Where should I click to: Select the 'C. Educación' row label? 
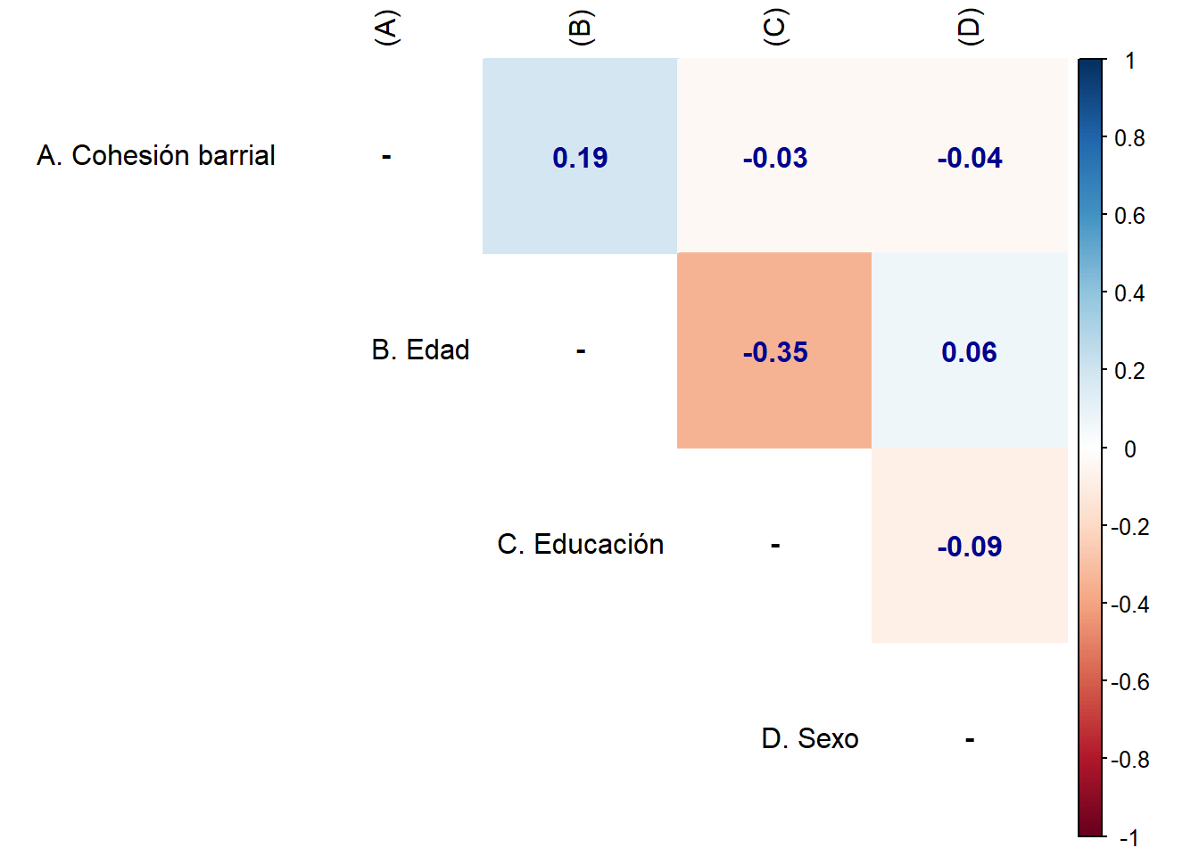[x=580, y=544]
